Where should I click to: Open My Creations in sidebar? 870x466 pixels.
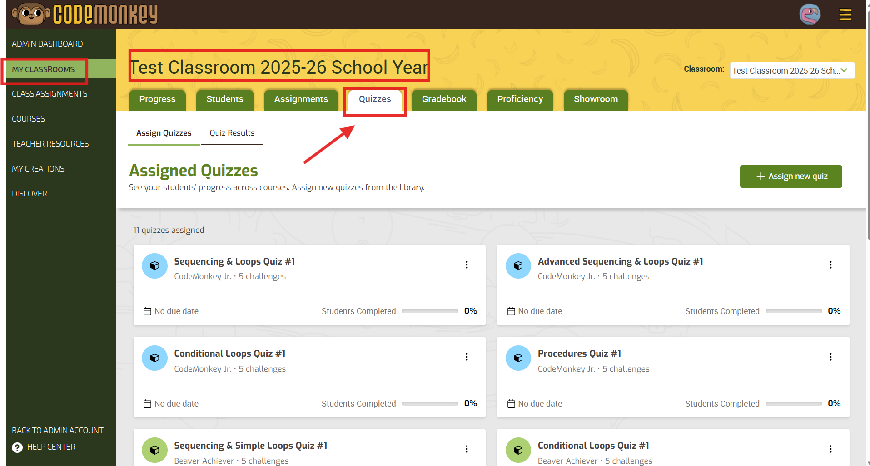coord(38,169)
